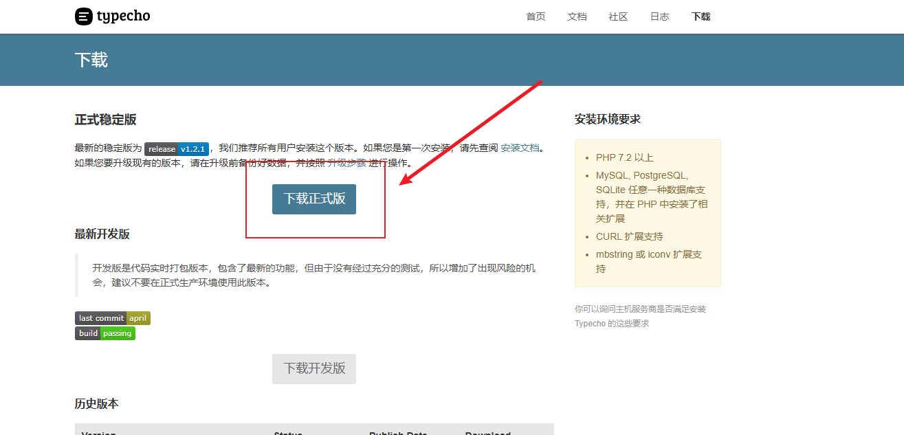The width and height of the screenshot is (904, 435).
Task: Click the MySQL, PostgreSQL requirement text
Action: click(650, 197)
